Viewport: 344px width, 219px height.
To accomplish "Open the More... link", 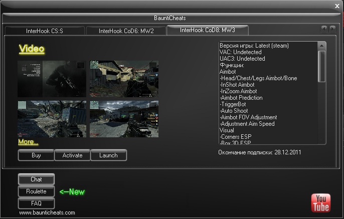I will (x=28, y=142).
